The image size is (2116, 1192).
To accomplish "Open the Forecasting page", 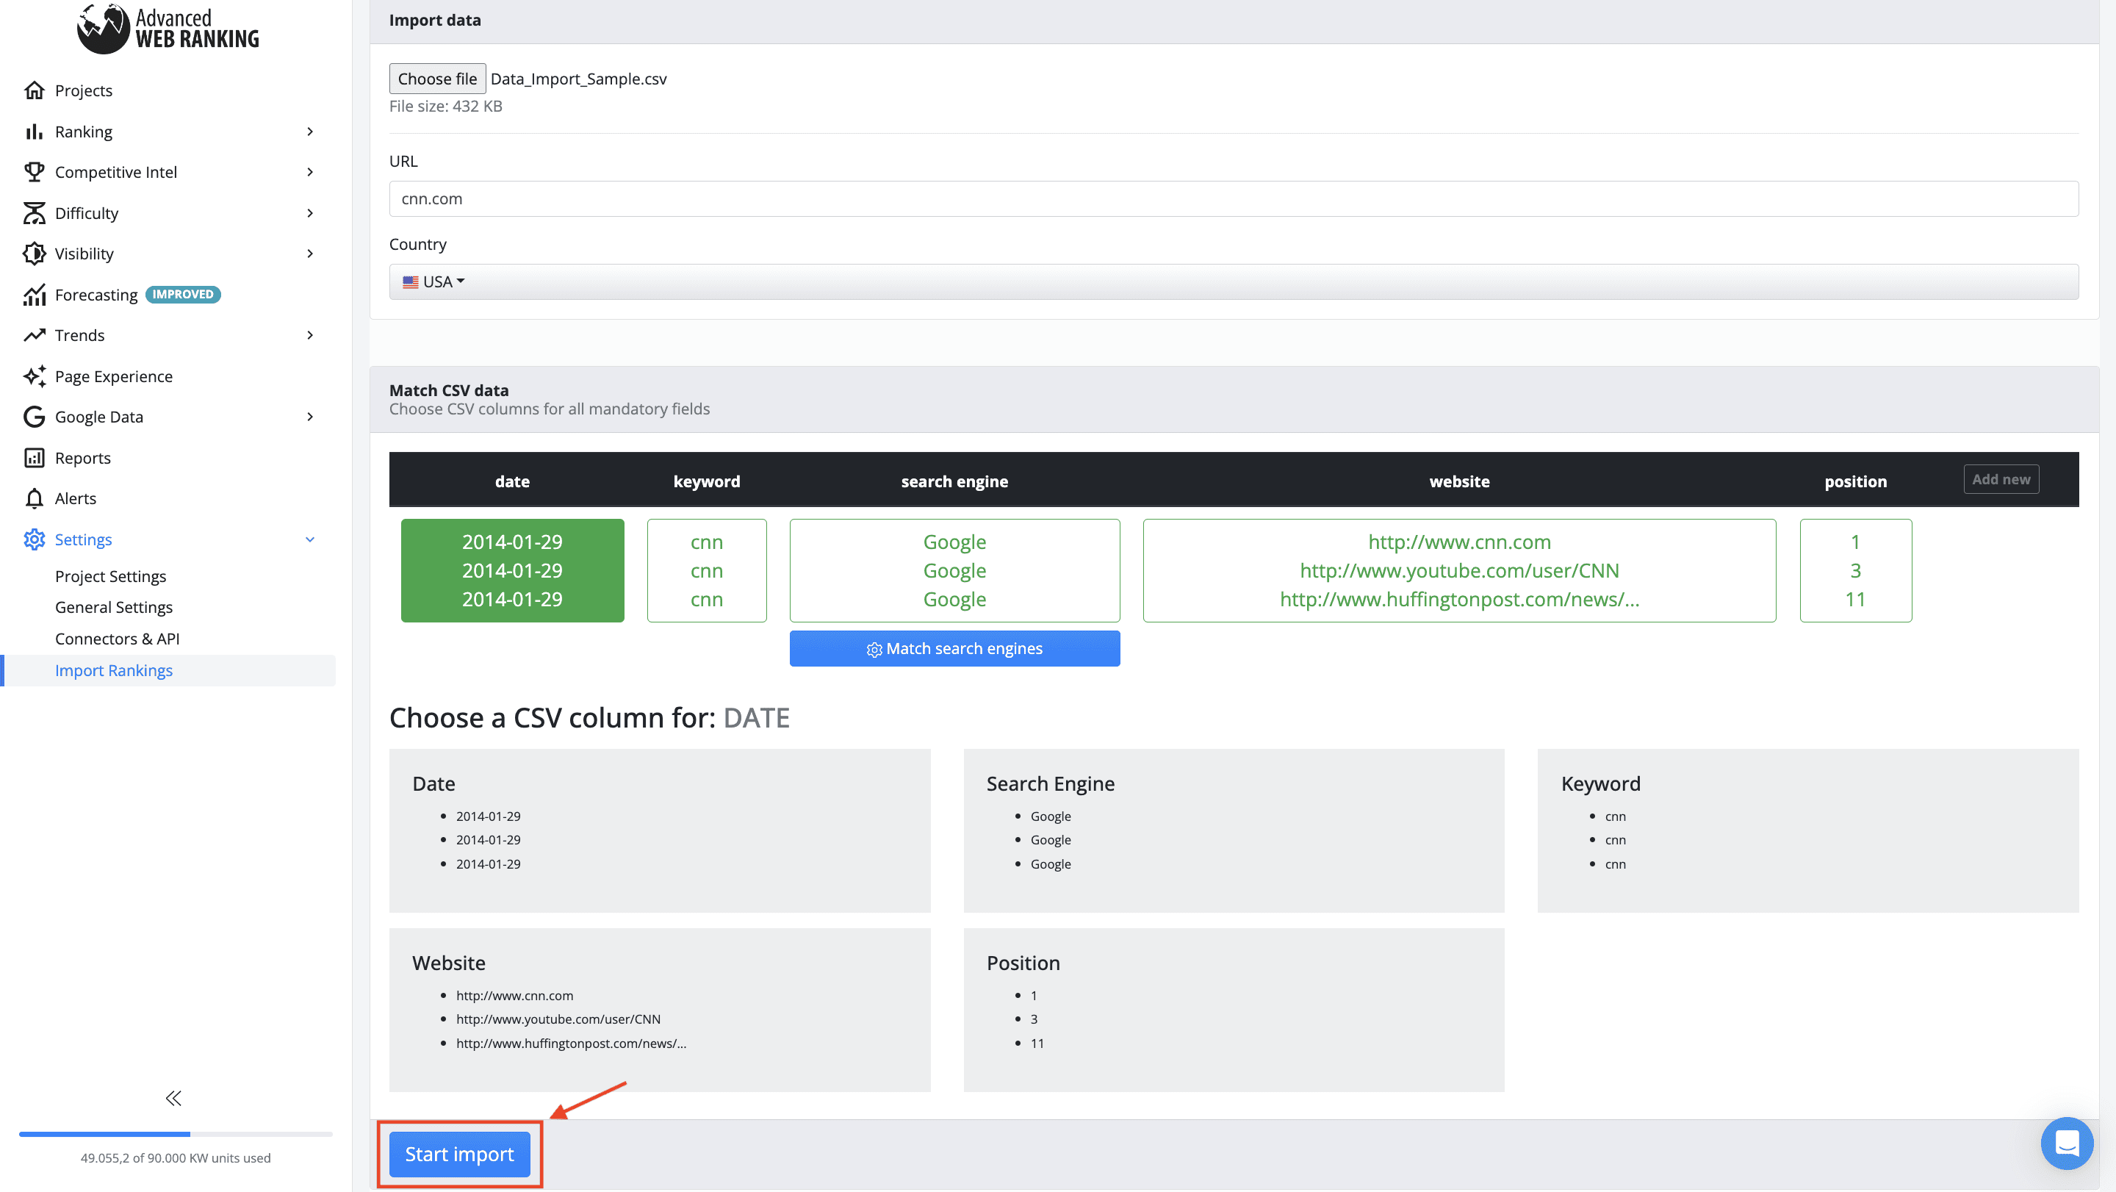I will point(96,294).
